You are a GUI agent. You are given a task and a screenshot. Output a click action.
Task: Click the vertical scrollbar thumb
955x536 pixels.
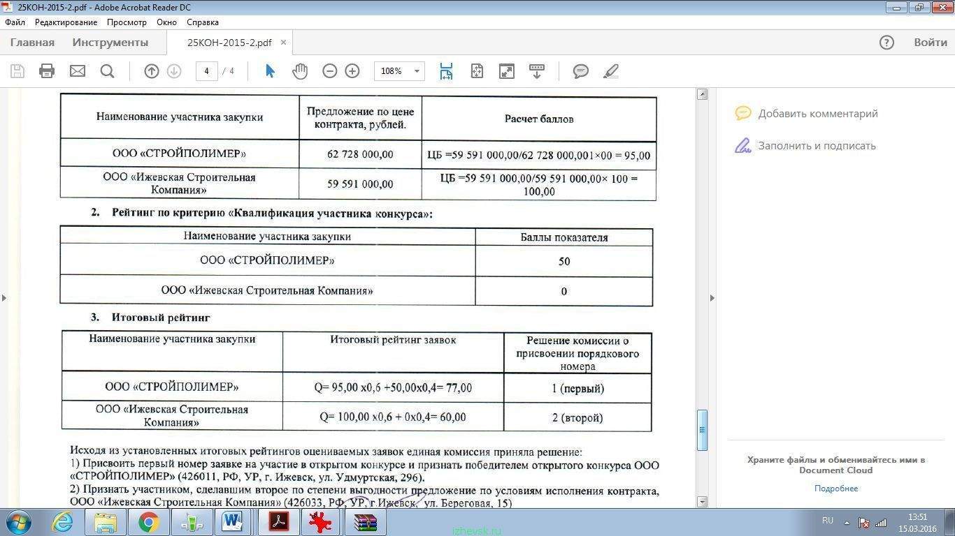pos(703,430)
